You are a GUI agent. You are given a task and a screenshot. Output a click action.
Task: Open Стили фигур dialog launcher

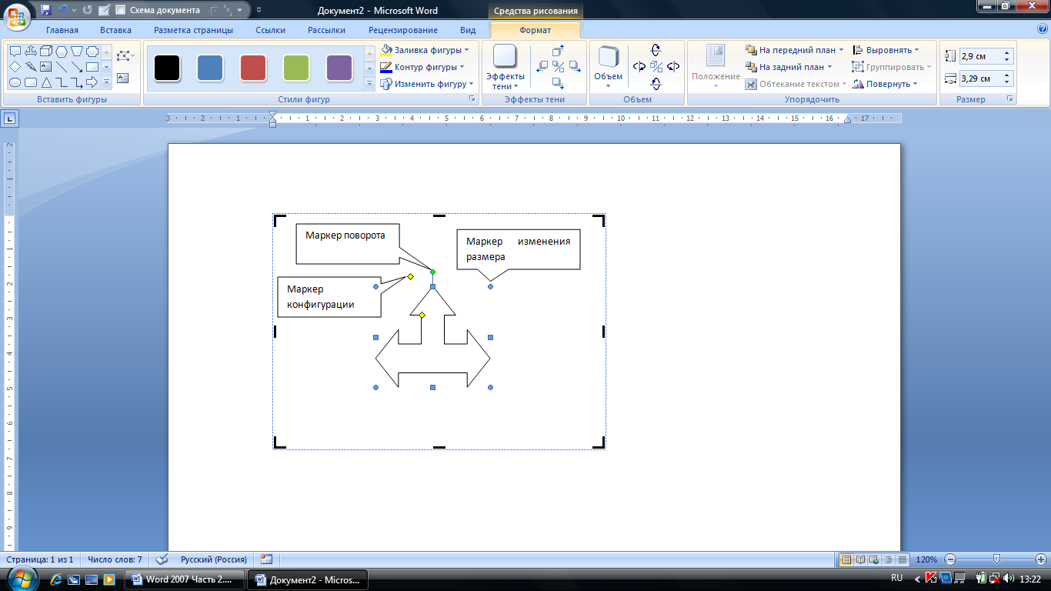pos(472,99)
